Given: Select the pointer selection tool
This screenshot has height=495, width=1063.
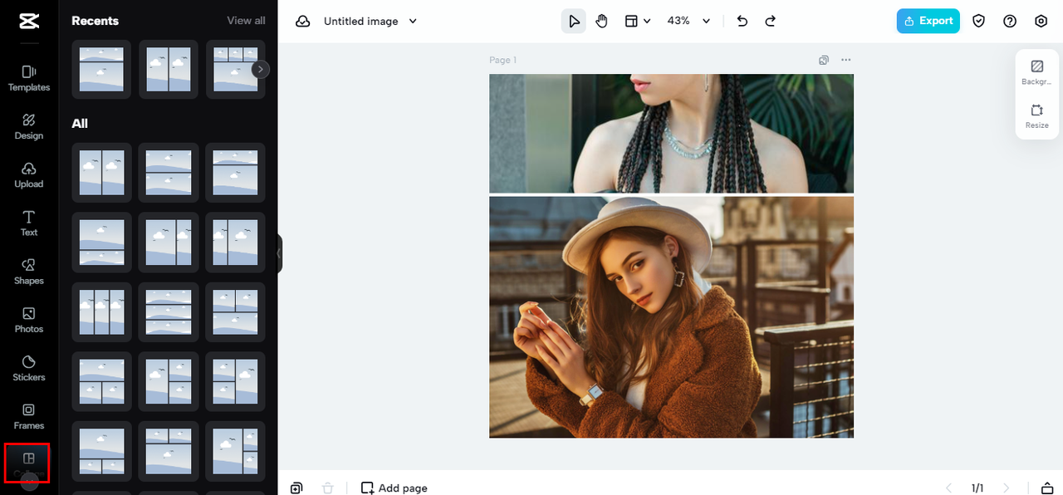Looking at the screenshot, I should click(573, 21).
